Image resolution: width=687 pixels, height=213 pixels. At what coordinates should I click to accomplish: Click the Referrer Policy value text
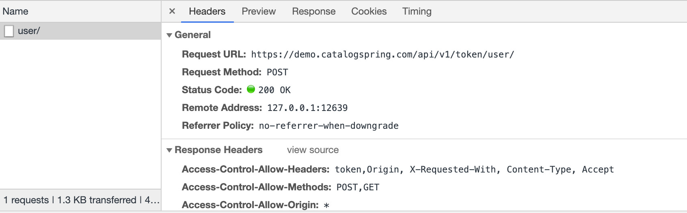coord(329,126)
